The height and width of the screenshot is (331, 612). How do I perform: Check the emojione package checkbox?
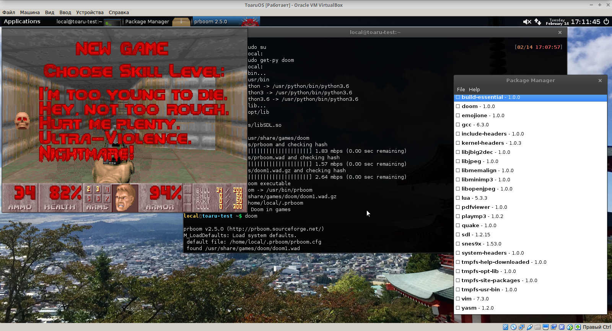tap(458, 116)
